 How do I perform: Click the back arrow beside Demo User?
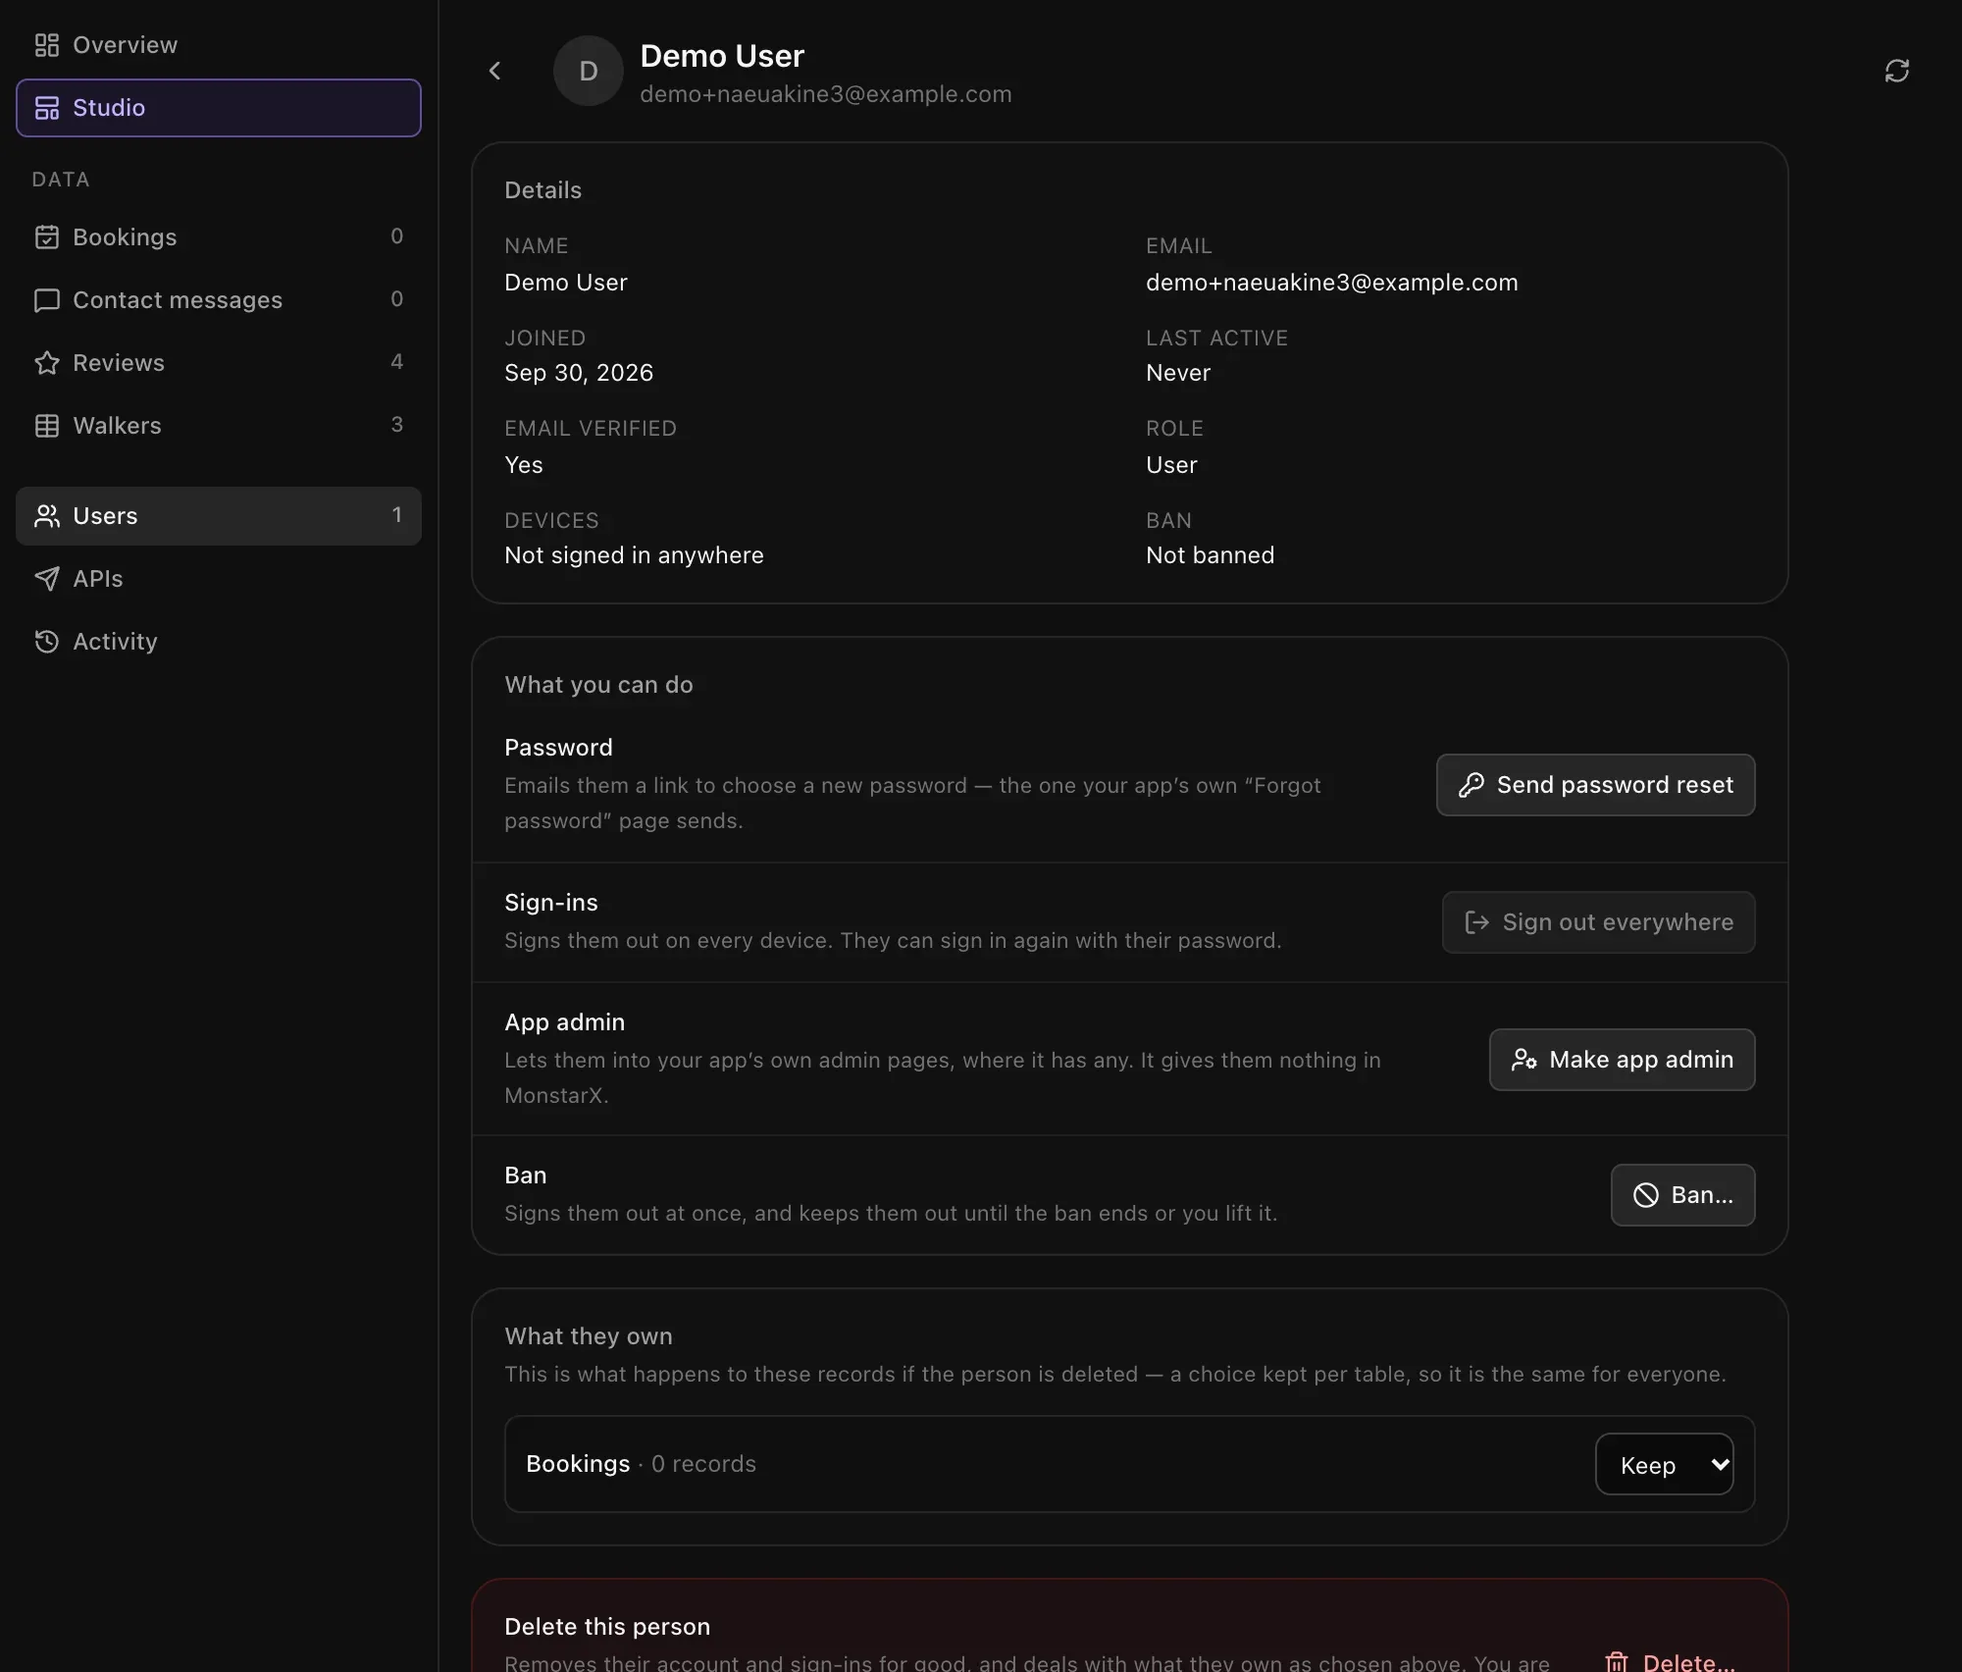(x=494, y=71)
